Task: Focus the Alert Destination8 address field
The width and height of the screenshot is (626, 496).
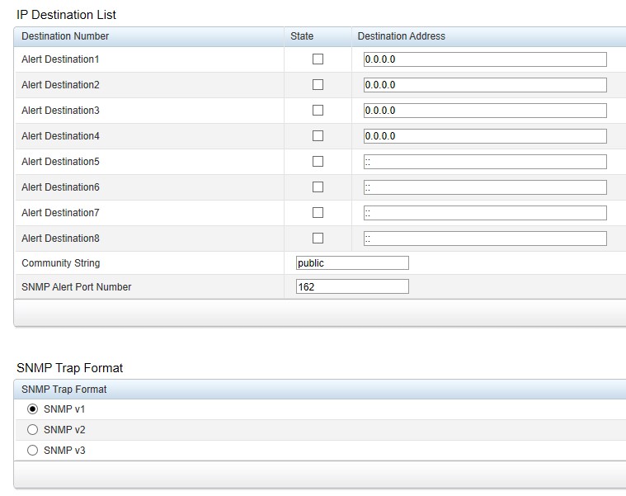Action: pyautogui.click(x=485, y=239)
